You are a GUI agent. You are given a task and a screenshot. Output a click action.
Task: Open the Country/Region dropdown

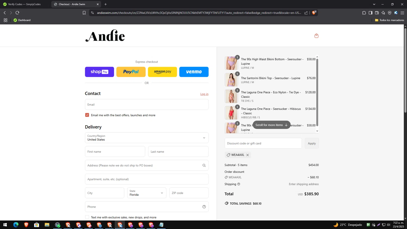coord(147,138)
